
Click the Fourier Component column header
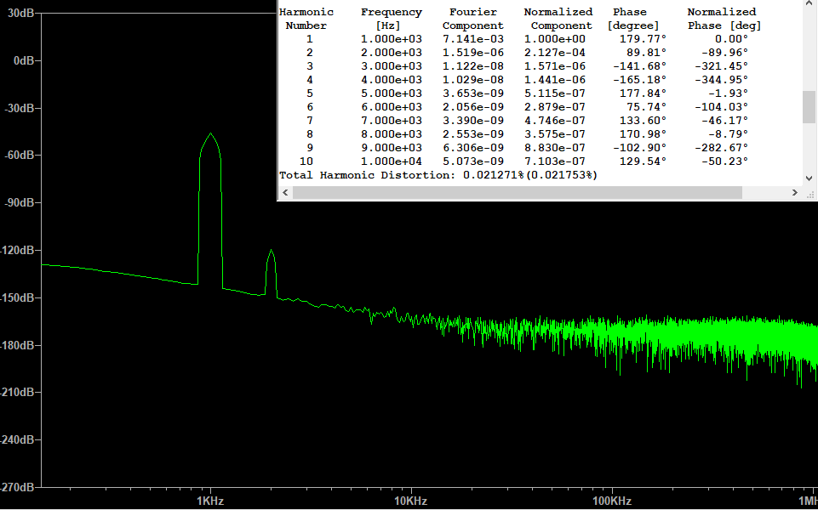pos(473,19)
